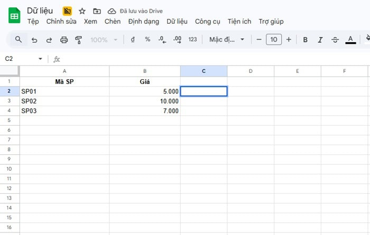Expand the C2 name box dropdown
The height and width of the screenshot is (235, 370).
[41, 59]
